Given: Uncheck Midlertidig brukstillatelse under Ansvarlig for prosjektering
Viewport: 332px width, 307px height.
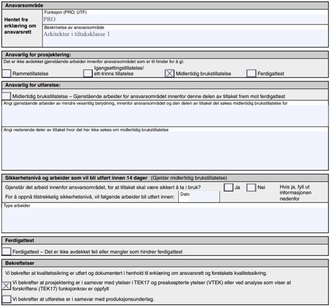Looking at the screenshot, I should [x=170, y=73].
